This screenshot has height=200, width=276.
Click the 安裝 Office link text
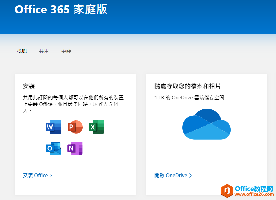point(35,176)
